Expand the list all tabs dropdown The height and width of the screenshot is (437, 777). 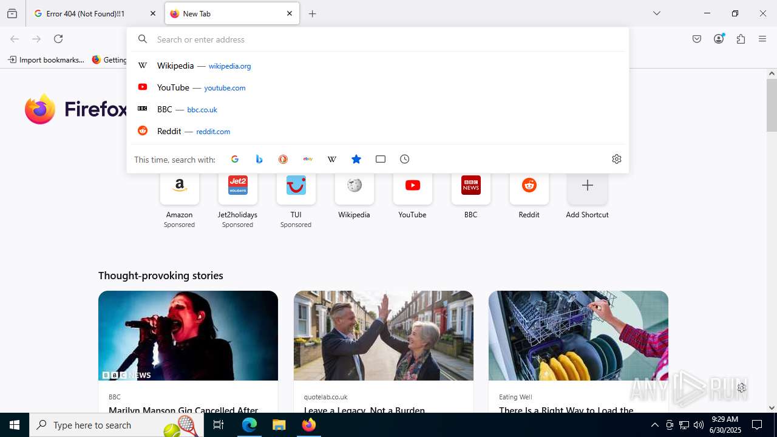pyautogui.click(x=656, y=13)
